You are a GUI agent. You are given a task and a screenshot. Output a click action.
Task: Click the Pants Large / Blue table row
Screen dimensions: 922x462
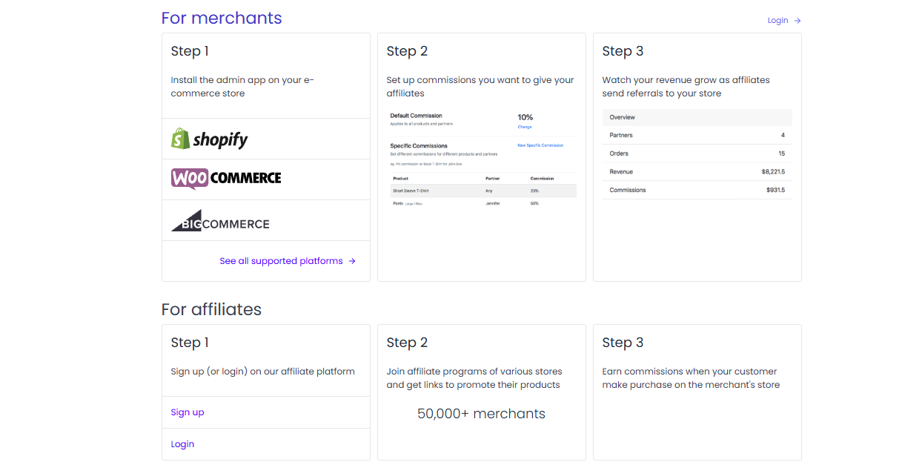[x=482, y=203]
